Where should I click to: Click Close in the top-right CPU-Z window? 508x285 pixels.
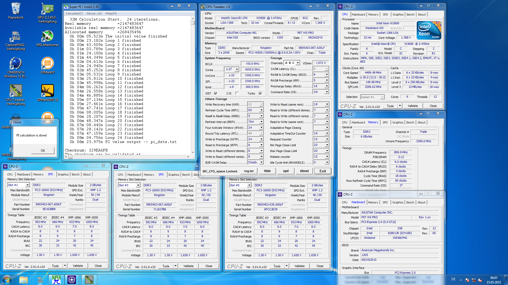(433, 106)
